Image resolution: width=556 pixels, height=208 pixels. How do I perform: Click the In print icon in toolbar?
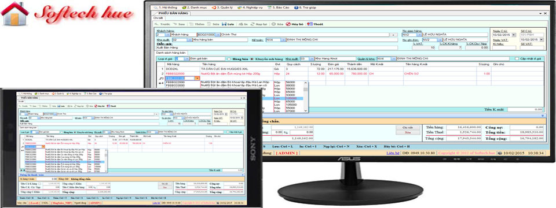click(241, 24)
